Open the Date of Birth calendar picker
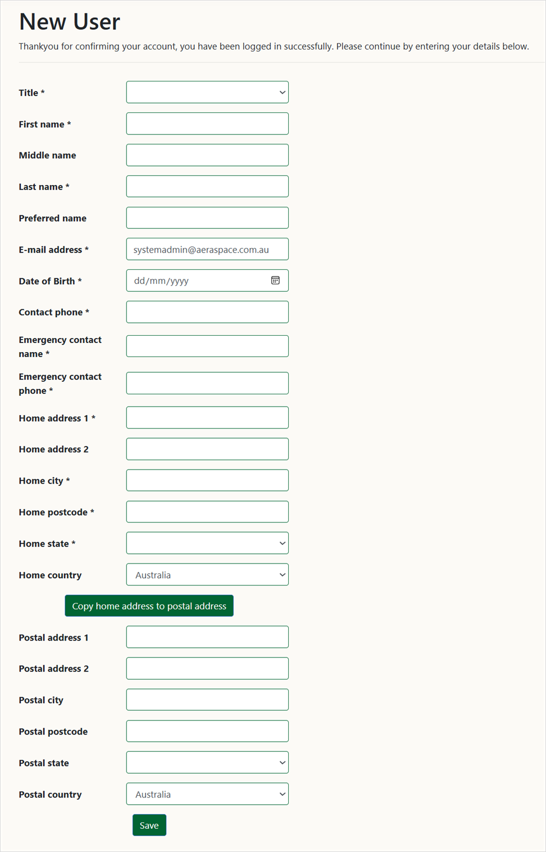 click(275, 281)
